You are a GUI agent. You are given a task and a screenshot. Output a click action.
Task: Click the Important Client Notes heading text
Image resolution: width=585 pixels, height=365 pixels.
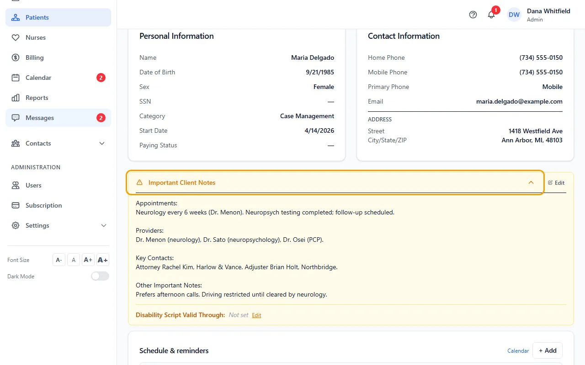tap(182, 182)
